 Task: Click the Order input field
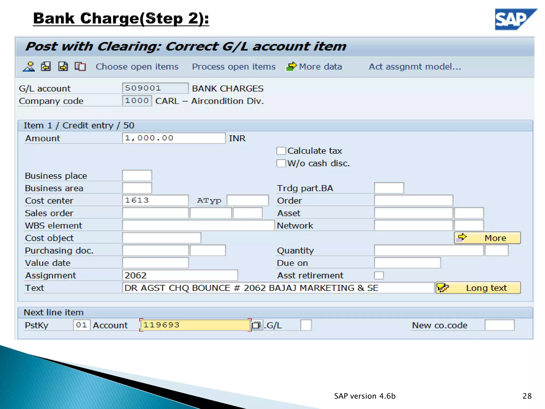[414, 201]
